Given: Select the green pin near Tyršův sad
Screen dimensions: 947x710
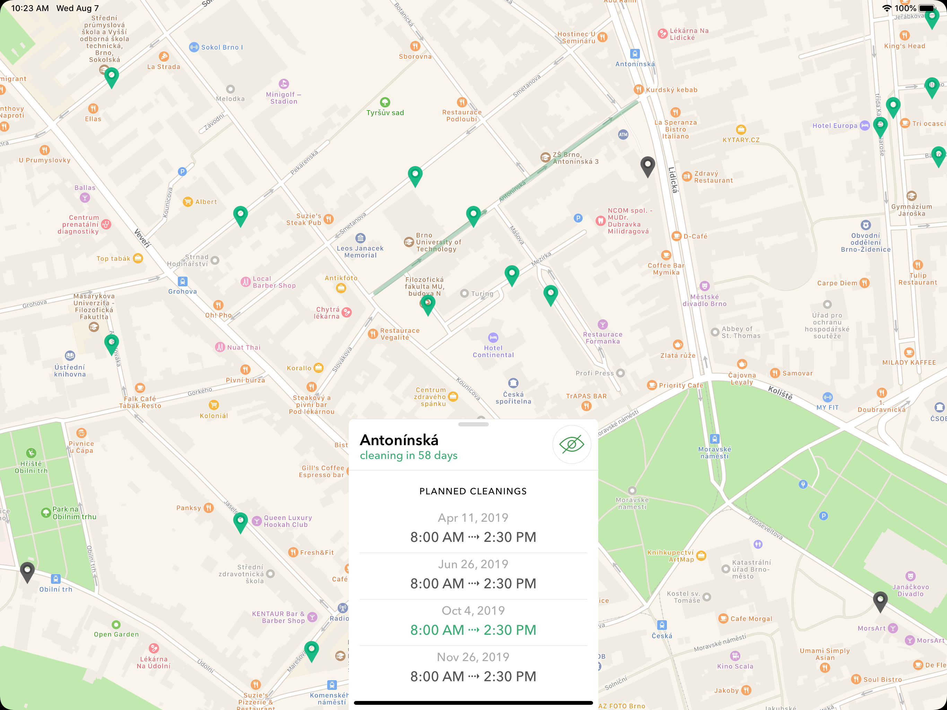Looking at the screenshot, I should [415, 176].
